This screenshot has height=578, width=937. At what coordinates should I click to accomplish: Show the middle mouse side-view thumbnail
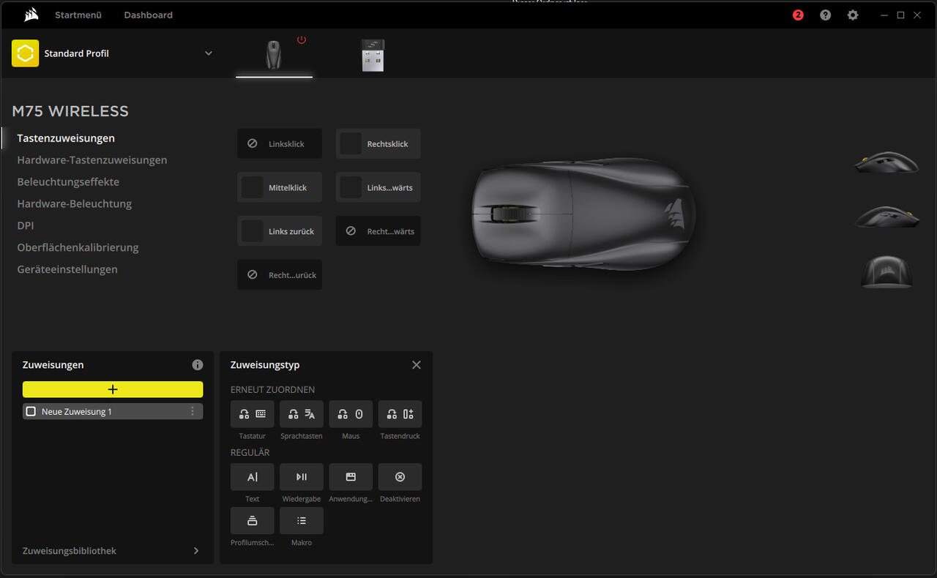pos(886,217)
